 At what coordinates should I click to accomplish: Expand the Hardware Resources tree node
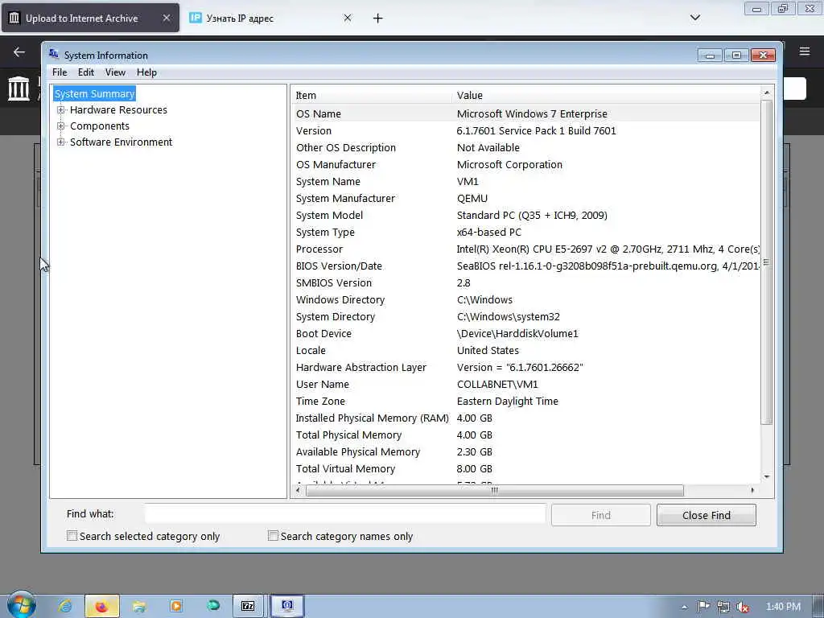61,109
